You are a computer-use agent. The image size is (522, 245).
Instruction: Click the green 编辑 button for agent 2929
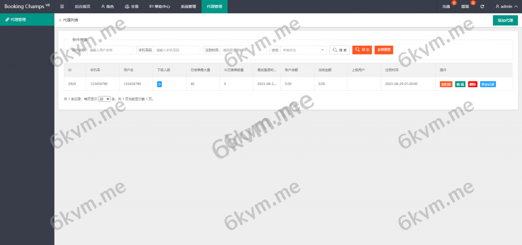[x=460, y=84]
